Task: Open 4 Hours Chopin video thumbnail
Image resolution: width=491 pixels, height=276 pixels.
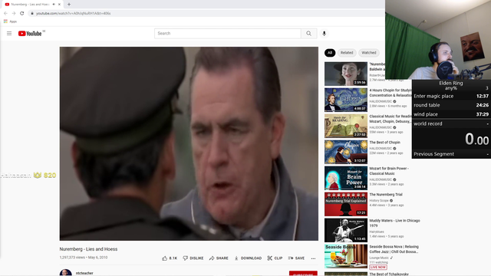Action: click(x=346, y=100)
